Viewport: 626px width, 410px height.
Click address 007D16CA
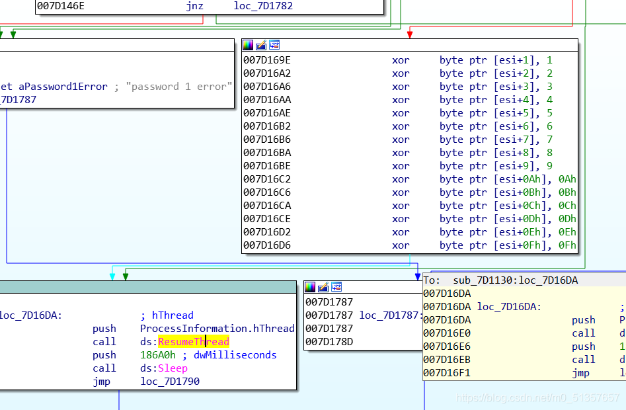pos(267,205)
